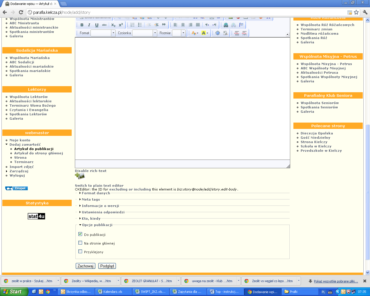Open Gość Niedzielny link

[x=315, y=138]
